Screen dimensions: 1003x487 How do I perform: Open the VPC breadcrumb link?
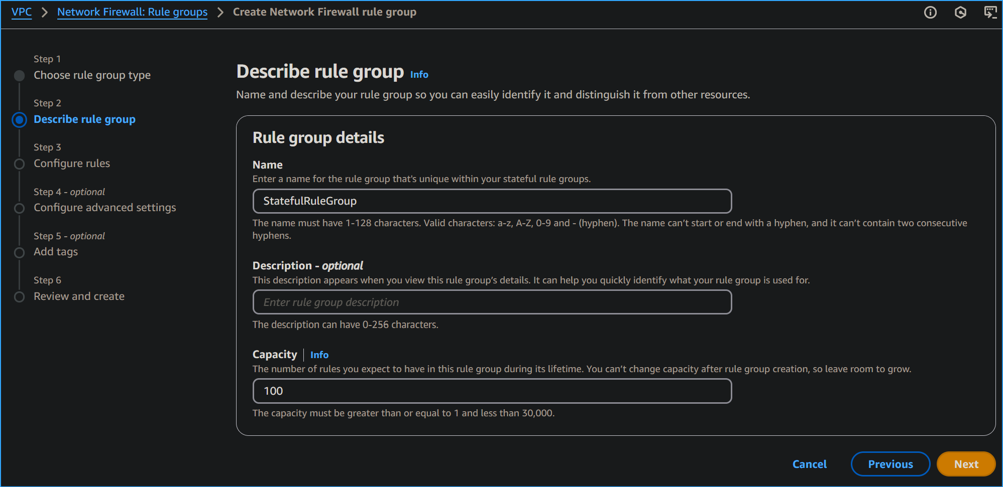(x=21, y=12)
